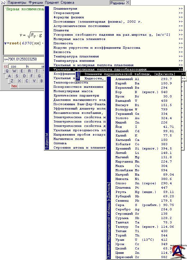Open the Функции menu

[36, 2]
